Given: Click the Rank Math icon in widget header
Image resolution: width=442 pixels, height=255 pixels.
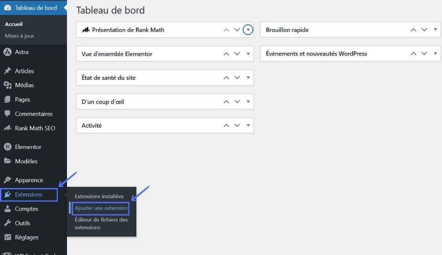Looking at the screenshot, I should [86, 30].
